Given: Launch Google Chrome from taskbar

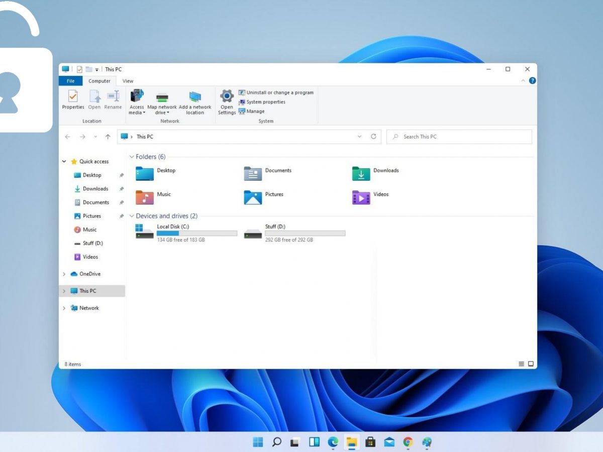Looking at the screenshot, I should [x=408, y=442].
